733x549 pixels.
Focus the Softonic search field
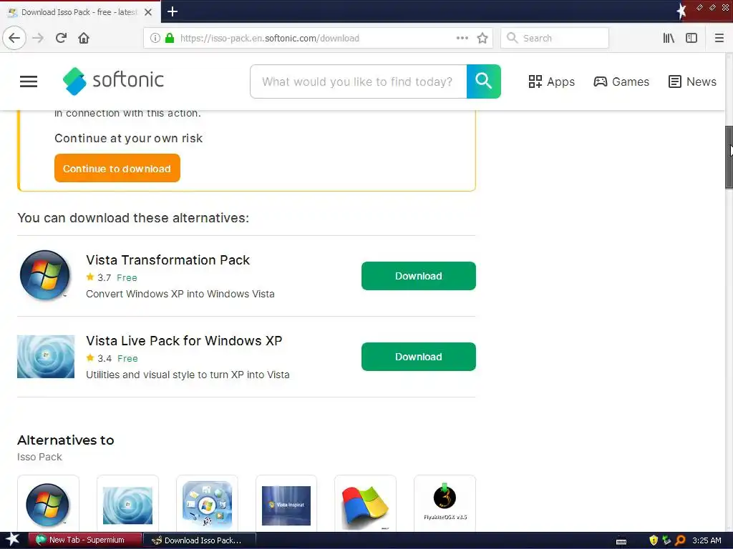coord(358,81)
